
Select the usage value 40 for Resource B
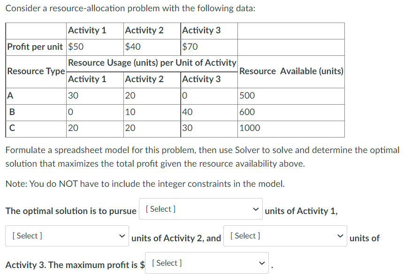[x=185, y=112]
